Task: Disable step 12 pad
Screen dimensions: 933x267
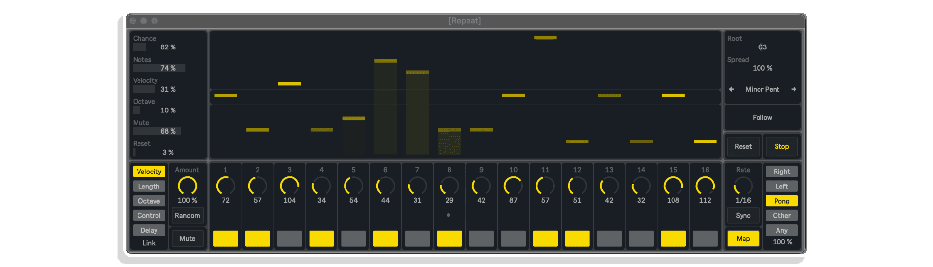Action: [x=577, y=238]
